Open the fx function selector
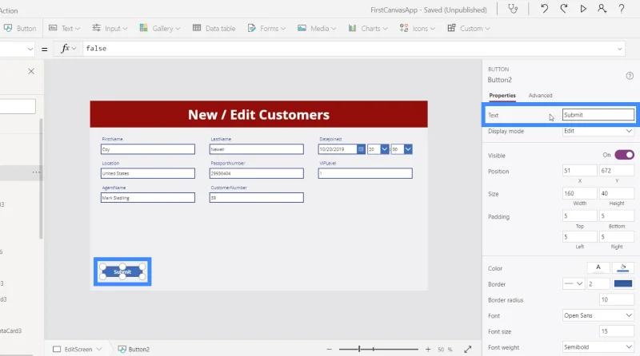The height and width of the screenshot is (356, 640). pyautogui.click(x=68, y=49)
